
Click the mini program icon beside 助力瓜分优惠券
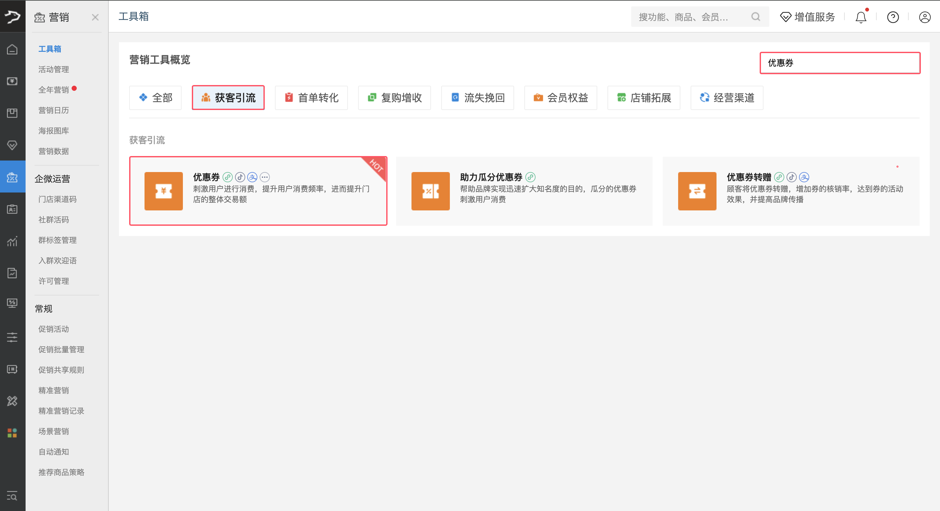tap(530, 177)
